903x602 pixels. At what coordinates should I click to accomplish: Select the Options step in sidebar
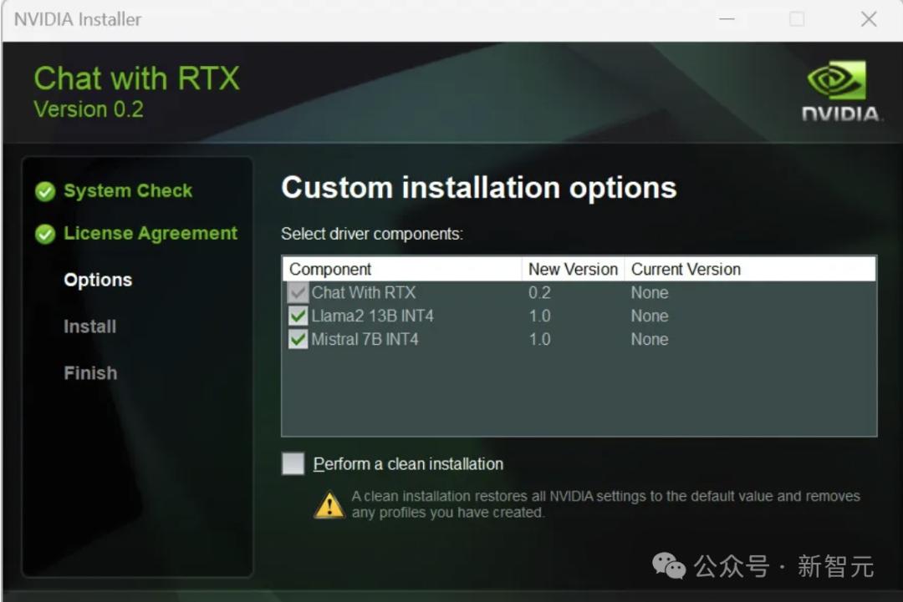tap(98, 281)
